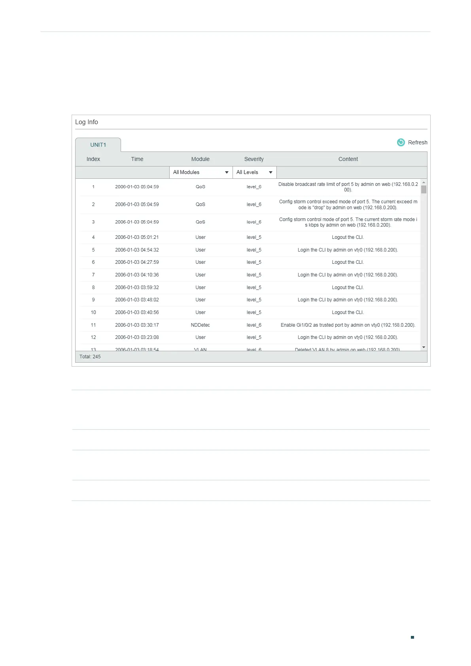The image size is (471, 666).
Task: Select the UNIT1 tab
Action: (x=98, y=145)
